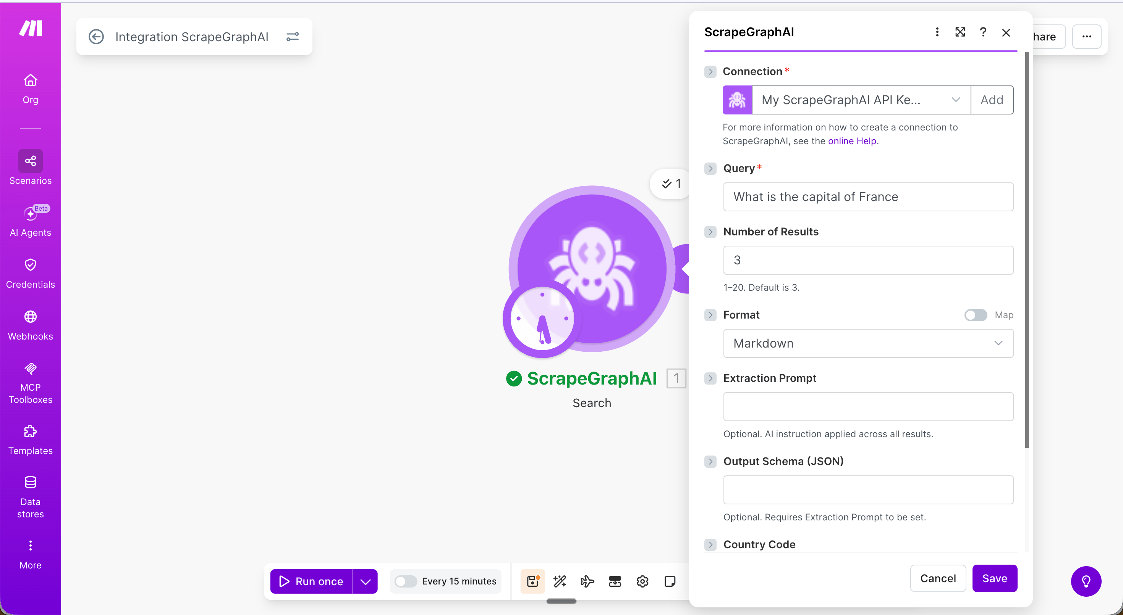Click the toolbar drag handle bar
1123x615 pixels.
tap(561, 602)
